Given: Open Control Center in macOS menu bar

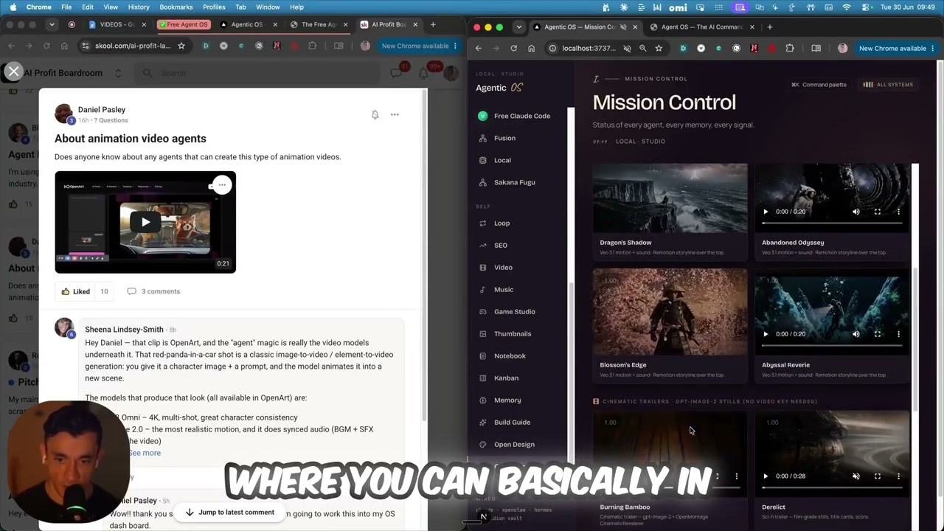Looking at the screenshot, I should point(866,7).
